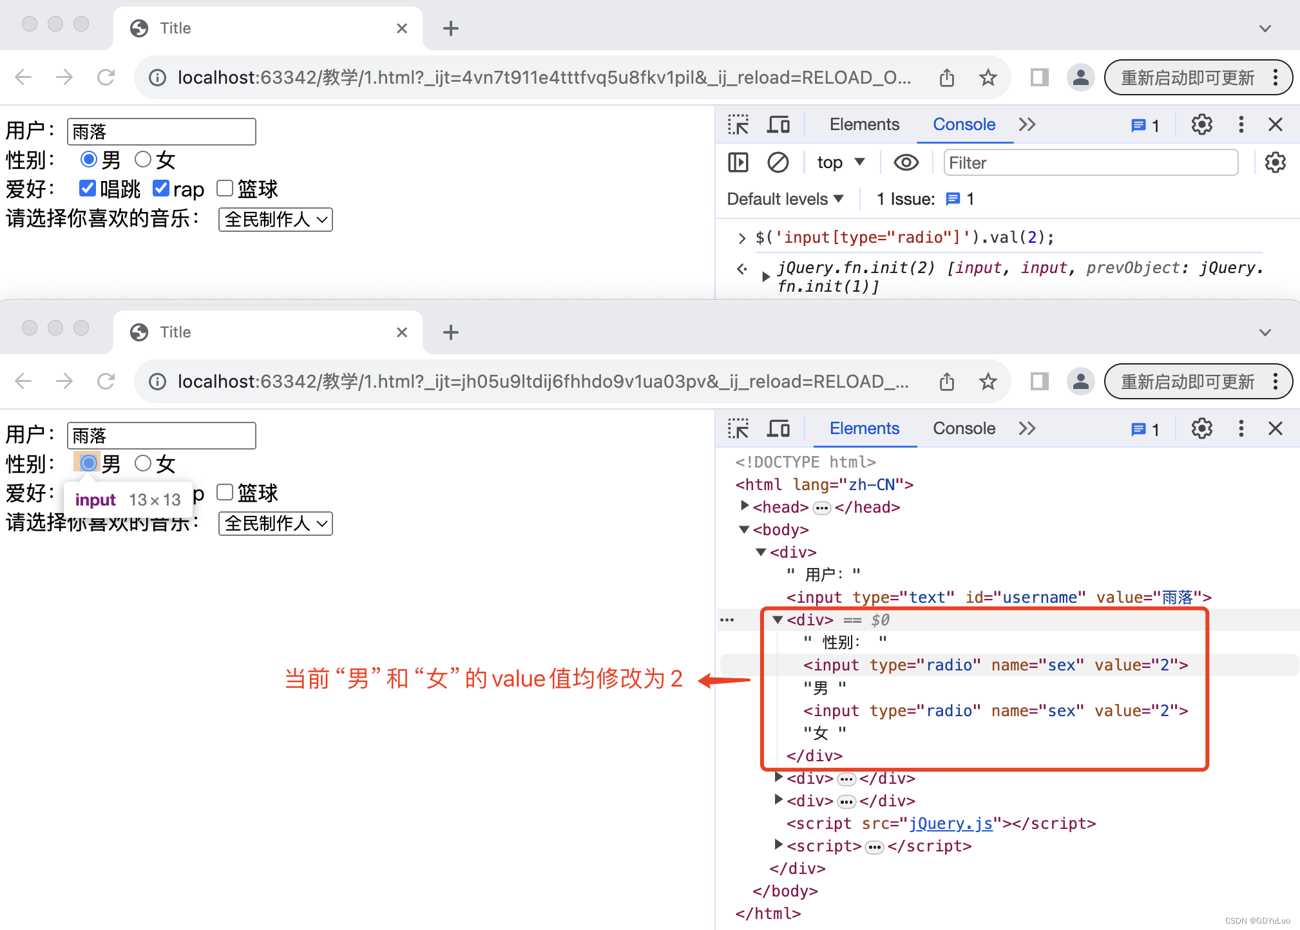
Task: Uncheck the 唱跳 checkbox
Action: tap(88, 188)
